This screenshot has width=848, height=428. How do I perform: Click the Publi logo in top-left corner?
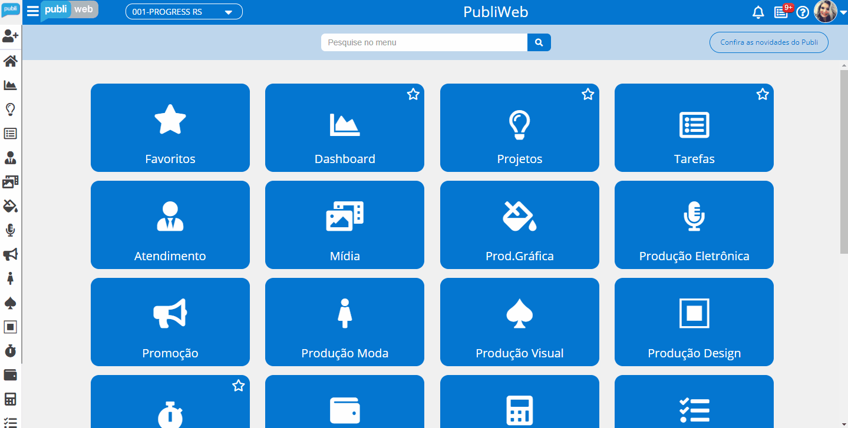[x=11, y=11]
